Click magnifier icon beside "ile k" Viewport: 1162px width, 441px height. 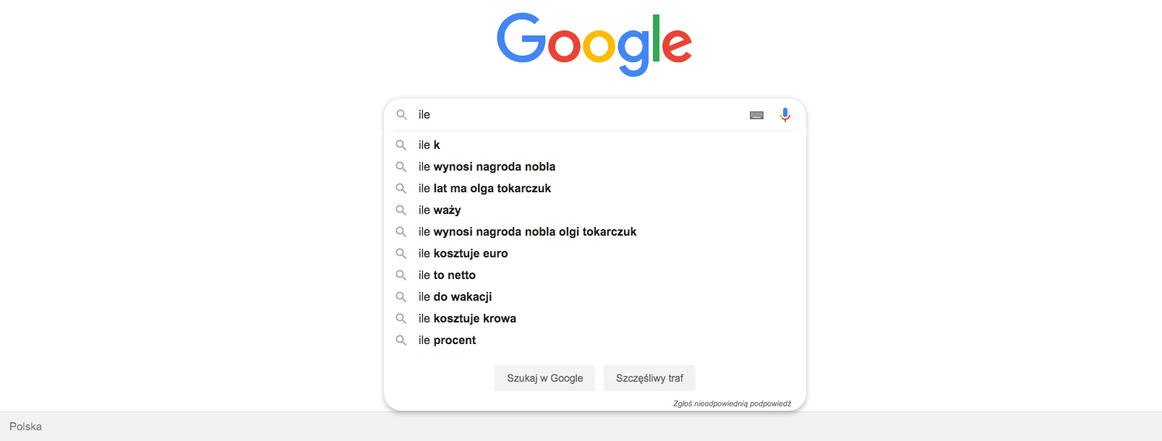(401, 145)
